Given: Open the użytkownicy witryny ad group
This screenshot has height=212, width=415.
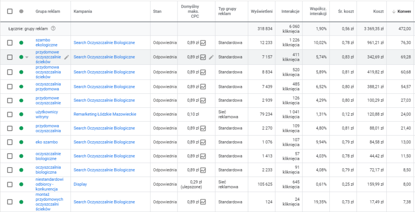Looking at the screenshot, I should click(x=47, y=114).
